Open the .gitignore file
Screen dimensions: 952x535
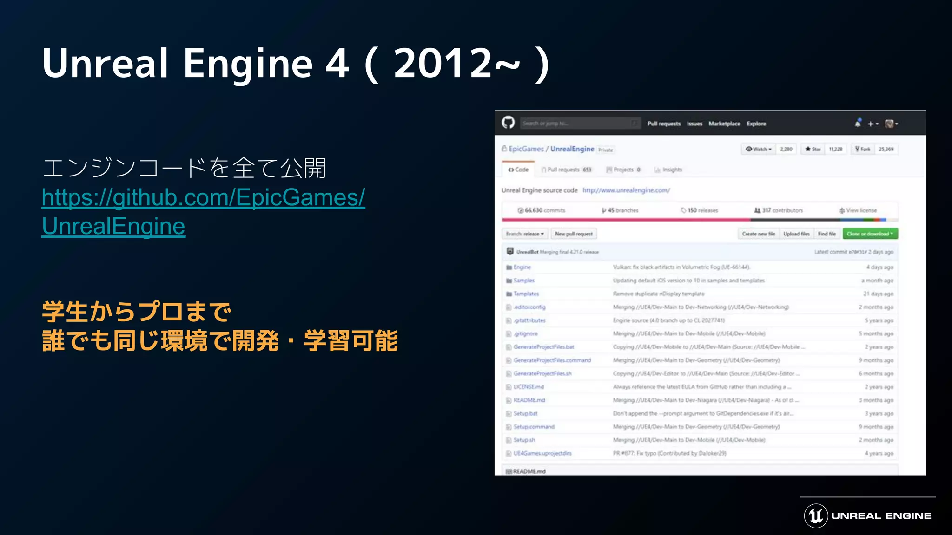point(526,333)
